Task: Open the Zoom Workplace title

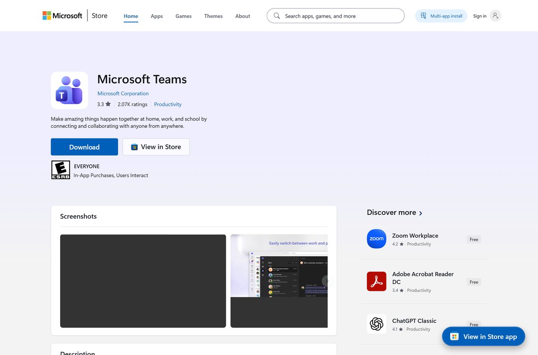Action: (x=415, y=236)
